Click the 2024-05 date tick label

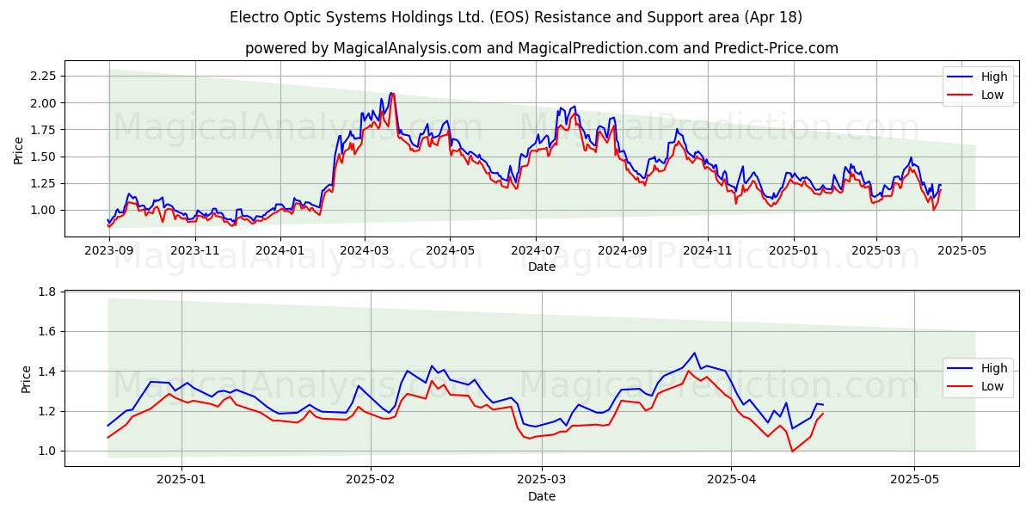pos(450,249)
